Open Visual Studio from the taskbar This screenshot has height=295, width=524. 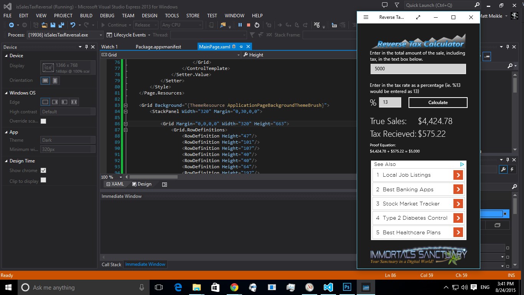coord(328,287)
